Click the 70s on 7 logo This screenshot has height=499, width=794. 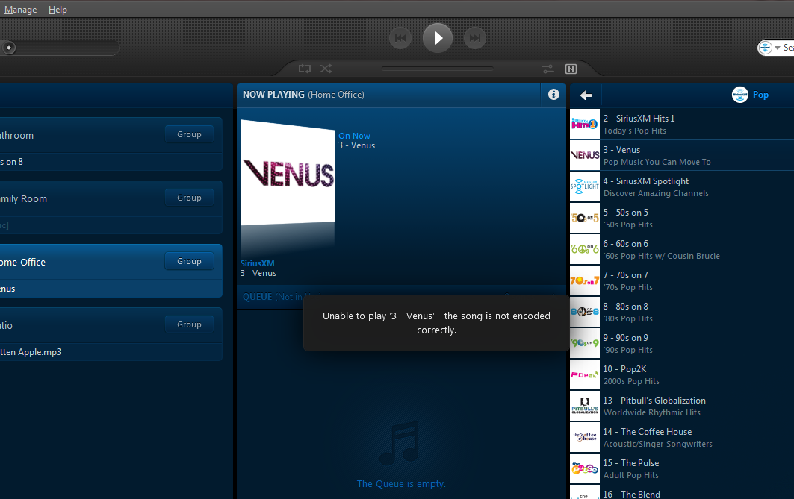585,280
